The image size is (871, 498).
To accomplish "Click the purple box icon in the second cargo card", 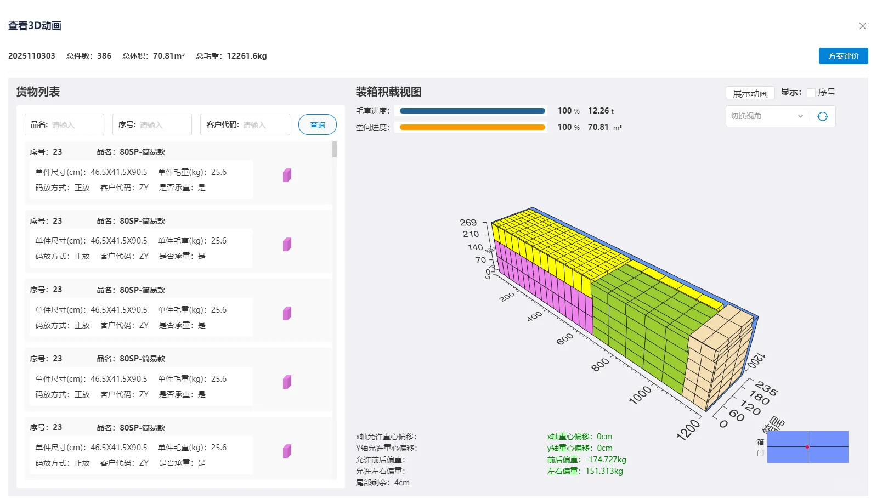I will tap(287, 244).
